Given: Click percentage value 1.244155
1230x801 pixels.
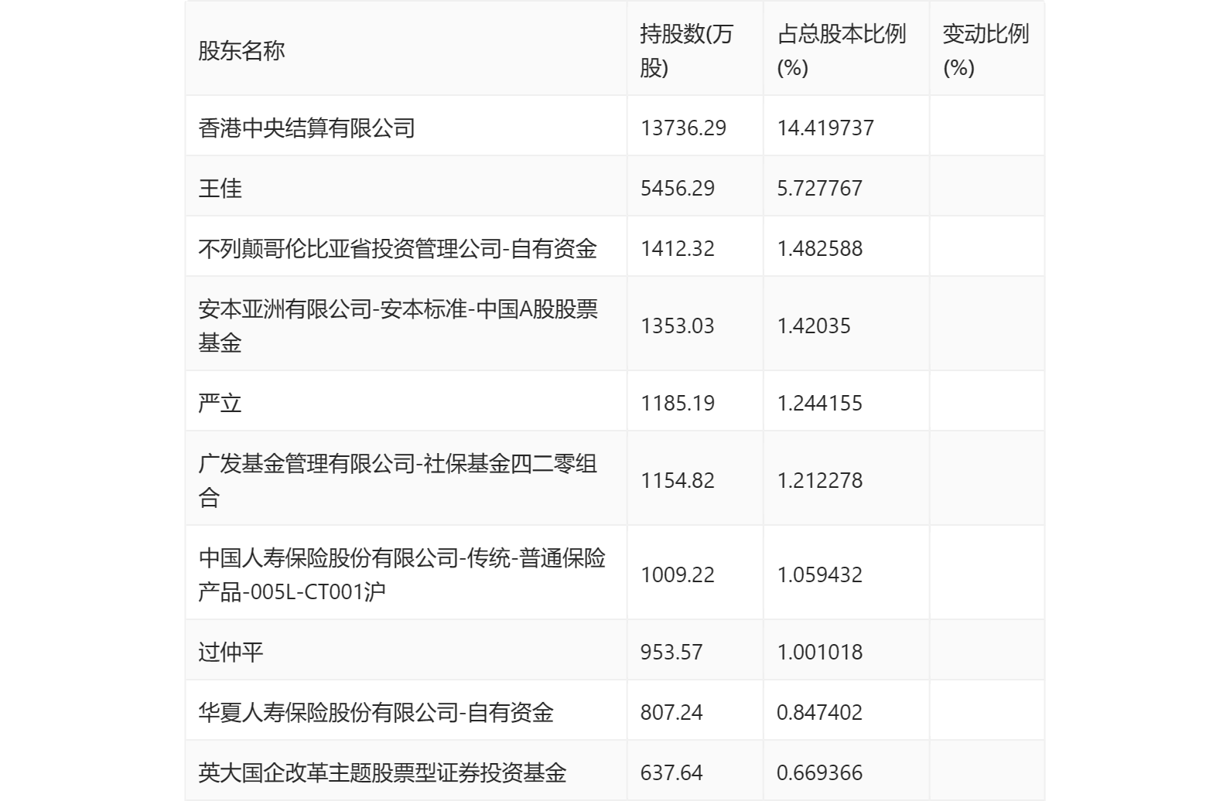Looking at the screenshot, I should point(819,403).
